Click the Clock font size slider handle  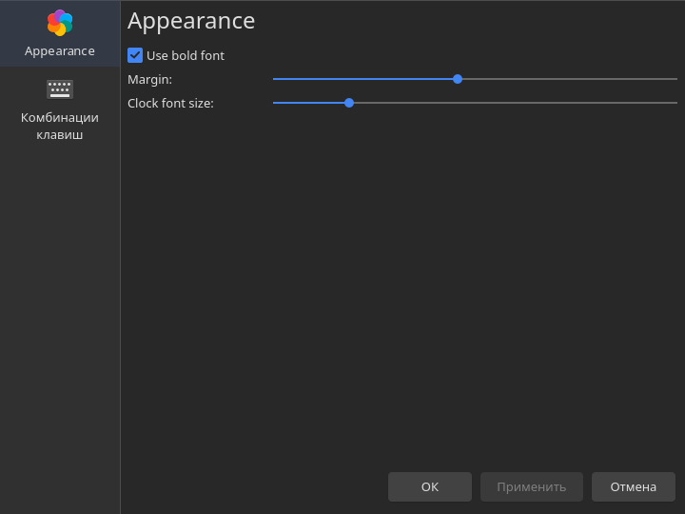[x=348, y=103]
